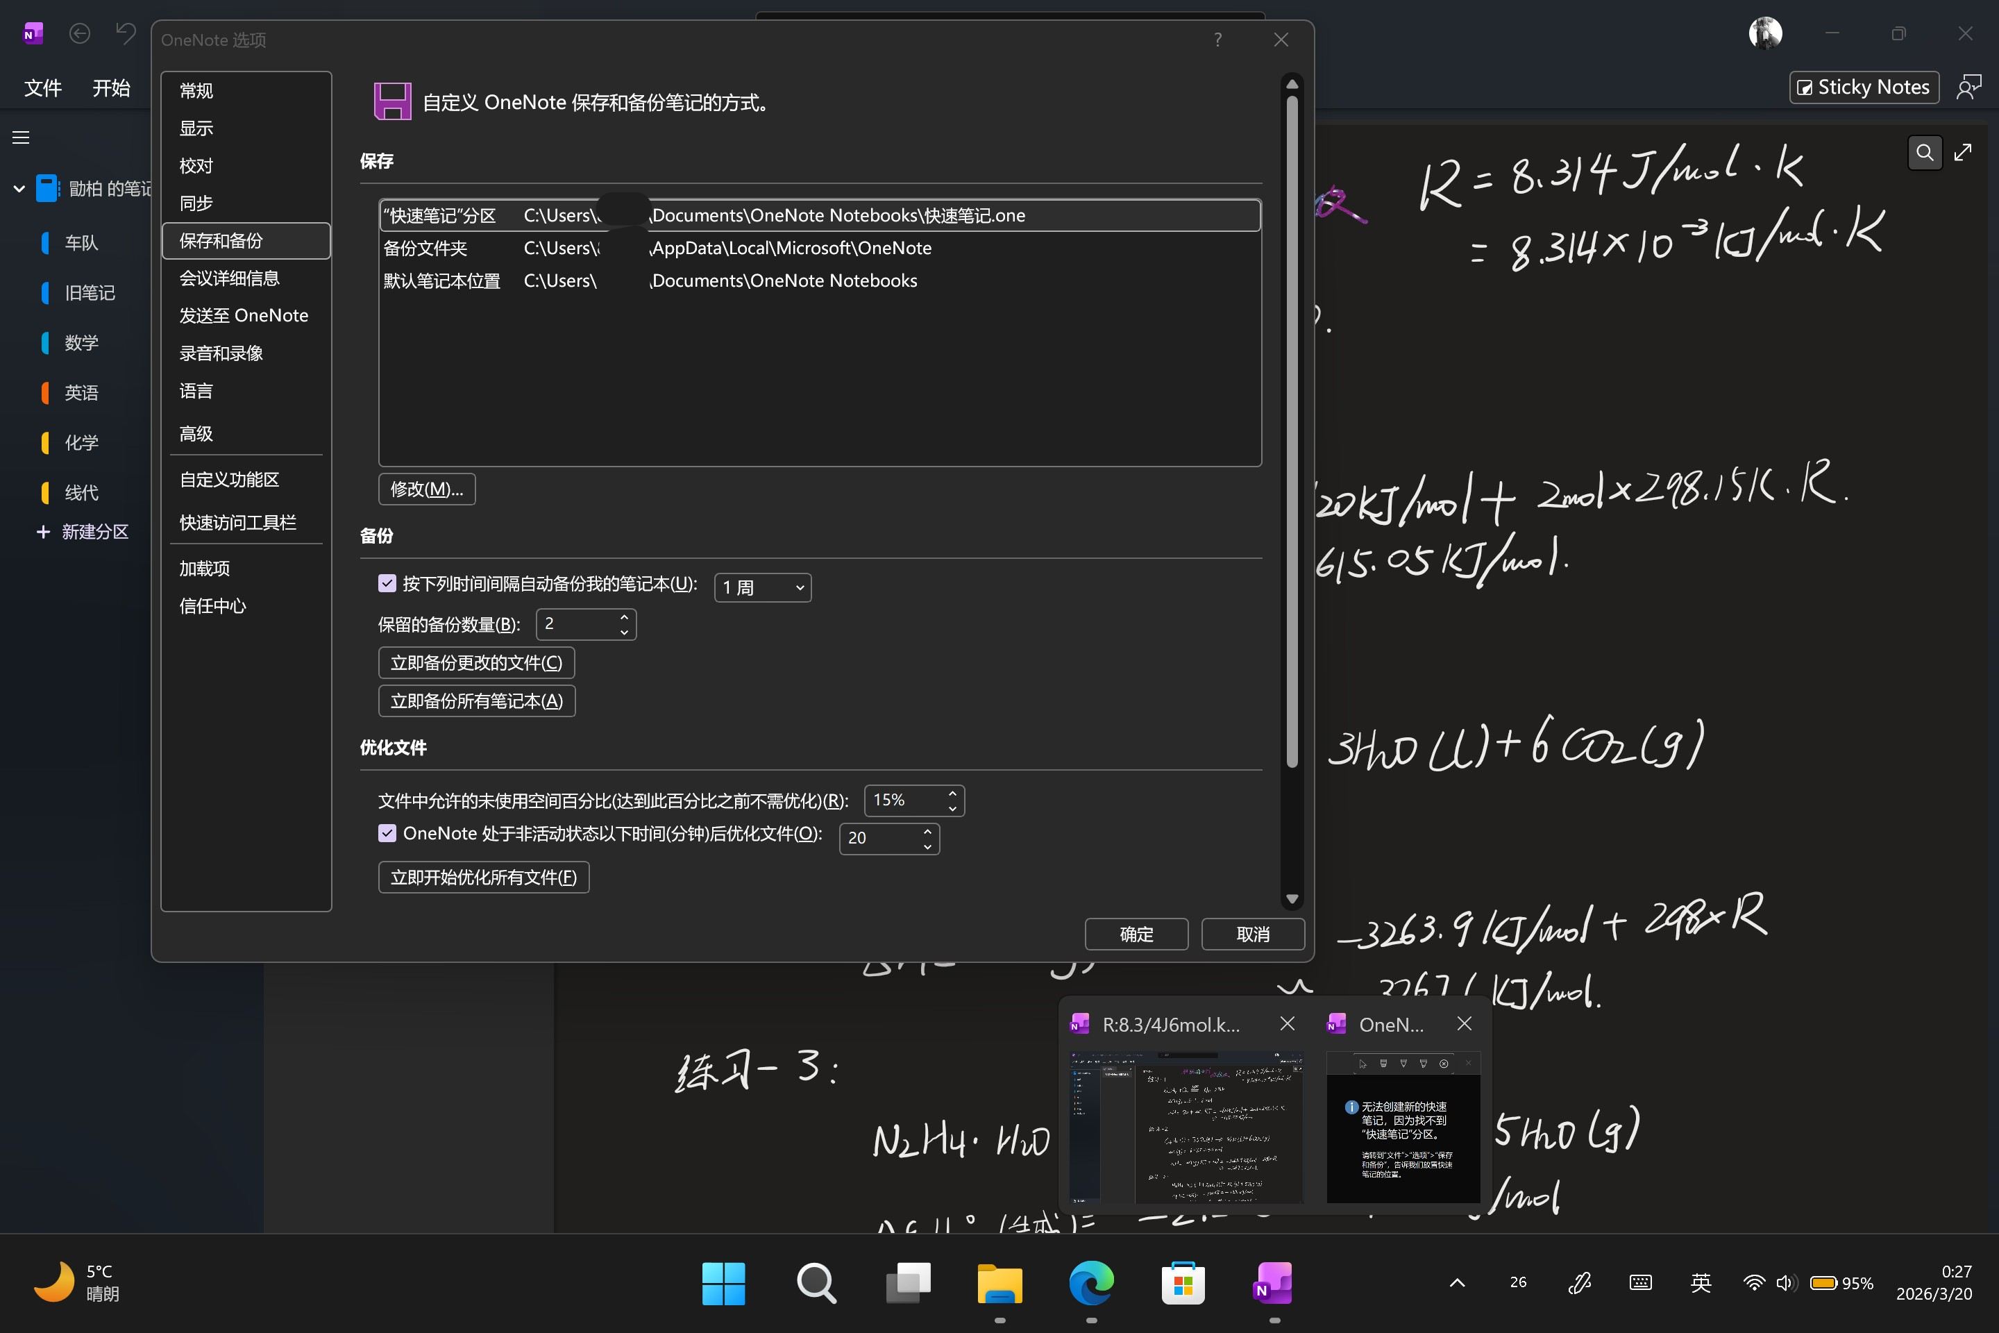Open 化学 section in sidebar
The height and width of the screenshot is (1333, 1999).
pyautogui.click(x=82, y=443)
